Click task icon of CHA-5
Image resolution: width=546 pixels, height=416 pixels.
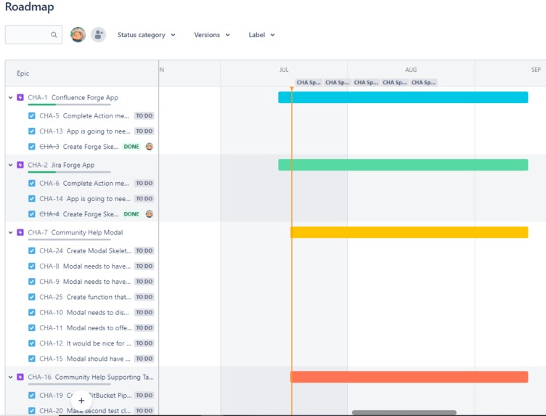(x=32, y=115)
